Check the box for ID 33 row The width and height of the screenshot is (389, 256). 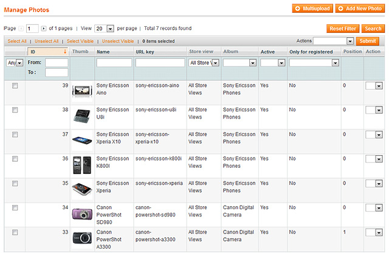(15, 232)
